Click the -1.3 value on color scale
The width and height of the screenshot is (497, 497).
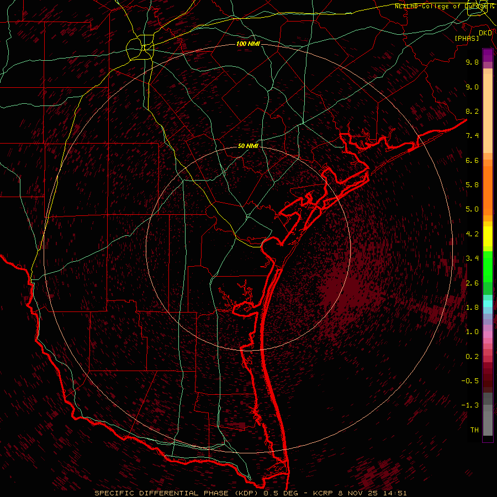click(x=470, y=405)
